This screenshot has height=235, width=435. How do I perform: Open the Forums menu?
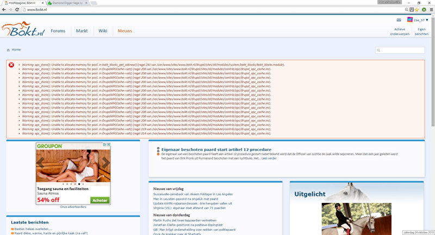tap(58, 31)
